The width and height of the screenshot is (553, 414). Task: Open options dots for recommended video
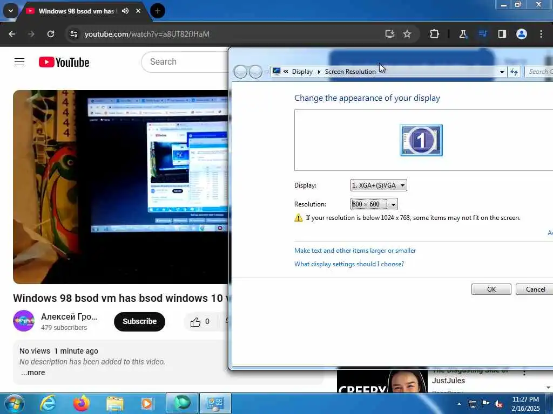pyautogui.click(x=524, y=372)
